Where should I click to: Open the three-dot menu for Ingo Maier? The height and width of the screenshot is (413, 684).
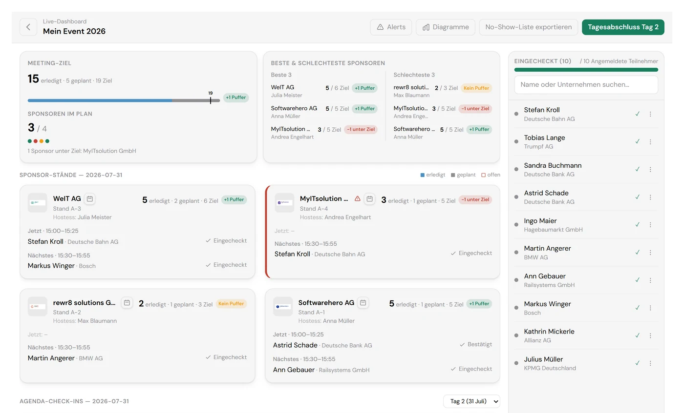click(650, 225)
